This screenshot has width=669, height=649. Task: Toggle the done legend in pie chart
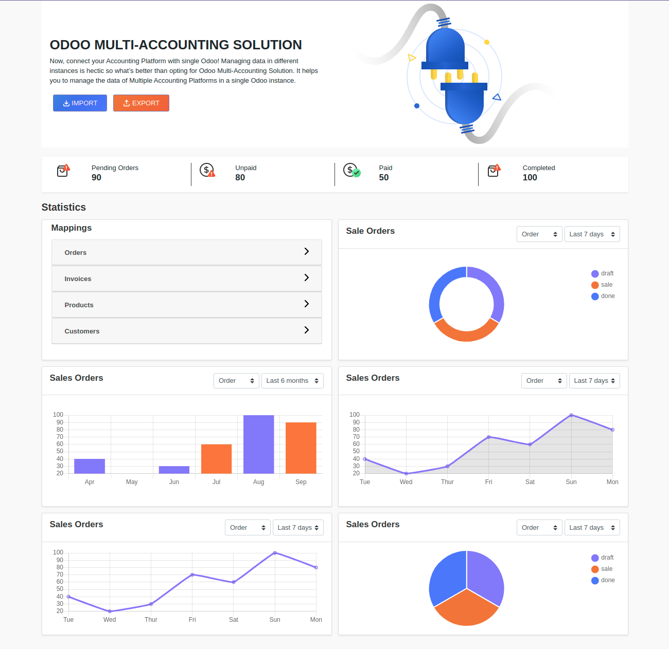pyautogui.click(x=603, y=580)
